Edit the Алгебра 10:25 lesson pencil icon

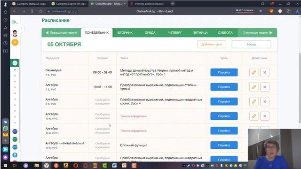pyautogui.click(x=254, y=87)
